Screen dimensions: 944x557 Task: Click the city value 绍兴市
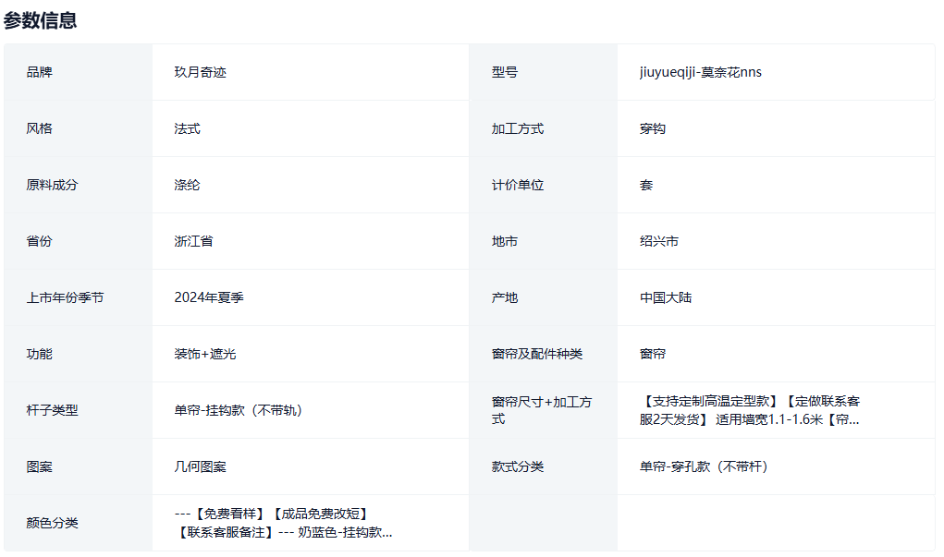click(658, 241)
